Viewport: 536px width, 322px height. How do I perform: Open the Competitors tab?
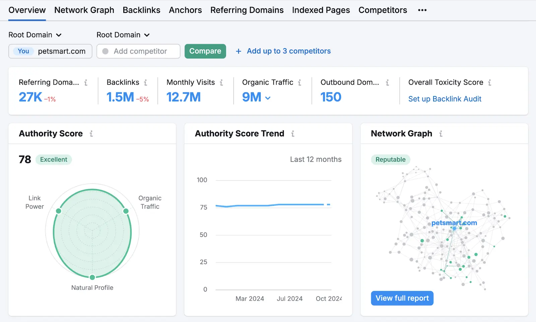pos(383,10)
